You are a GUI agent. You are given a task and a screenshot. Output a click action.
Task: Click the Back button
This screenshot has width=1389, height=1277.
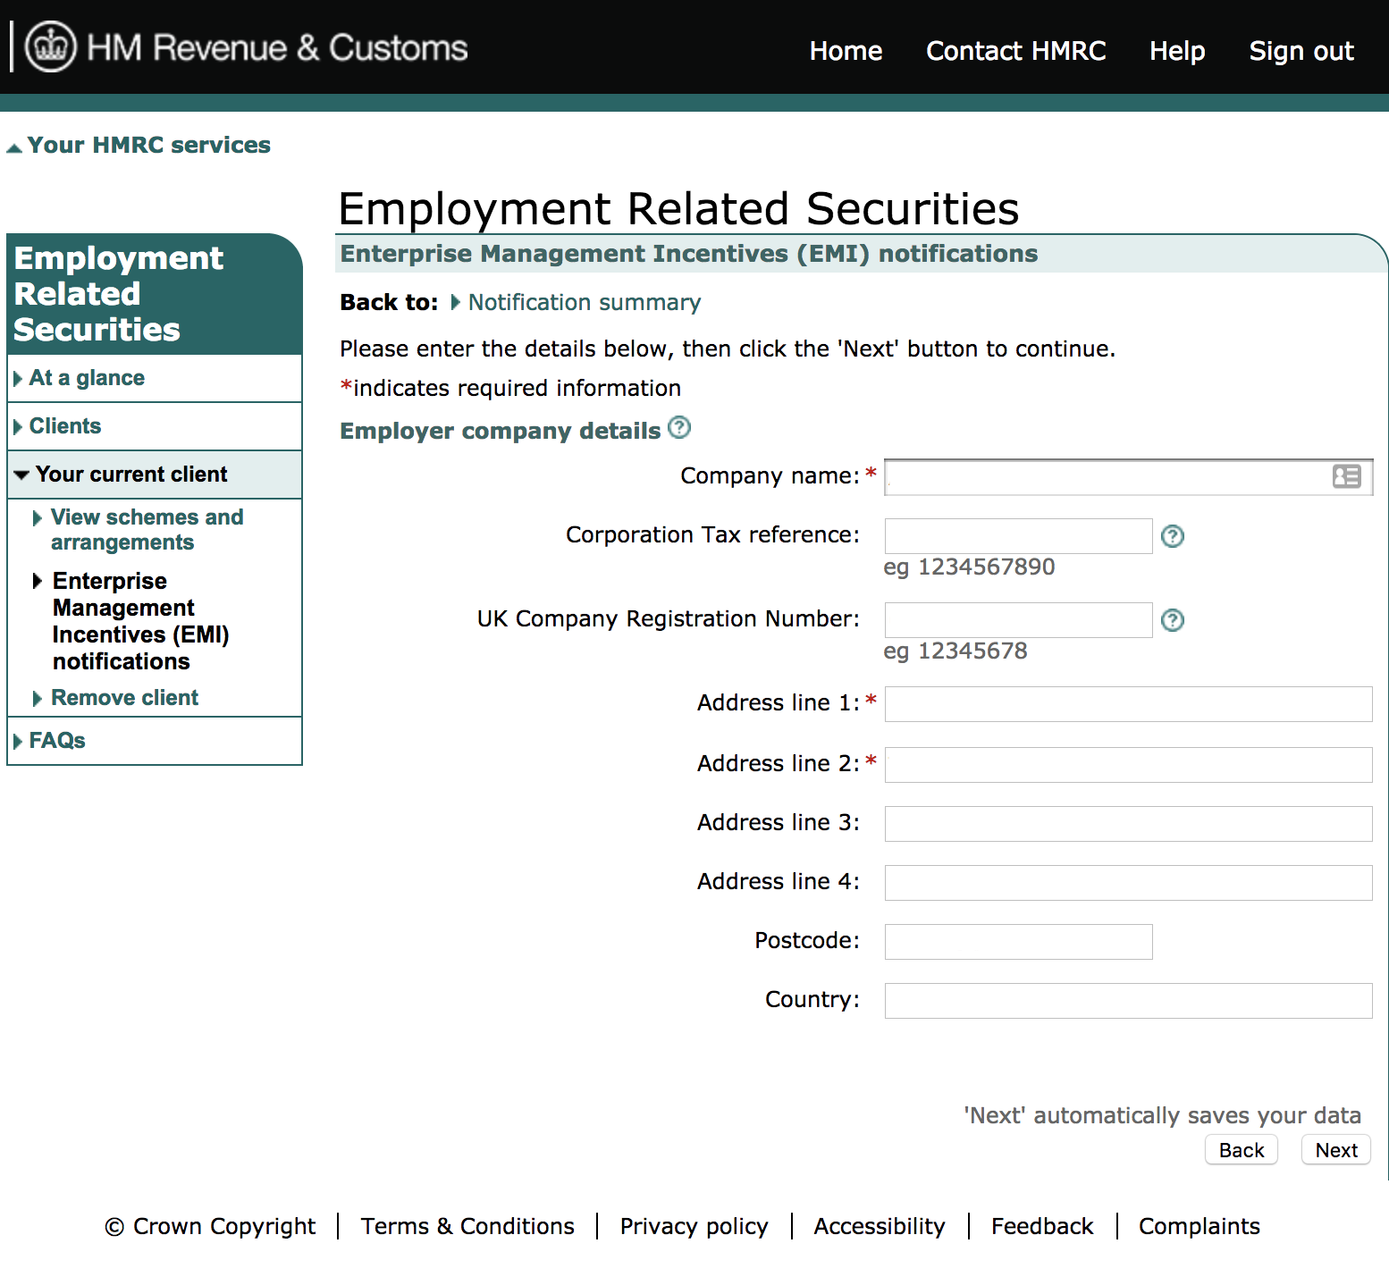(1241, 1149)
